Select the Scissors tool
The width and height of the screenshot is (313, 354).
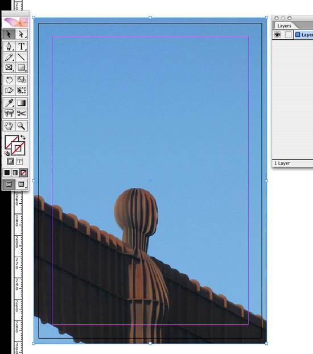22,113
